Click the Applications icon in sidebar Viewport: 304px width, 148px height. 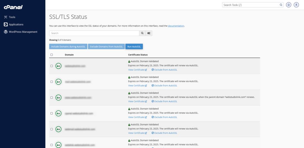[x=6, y=24]
